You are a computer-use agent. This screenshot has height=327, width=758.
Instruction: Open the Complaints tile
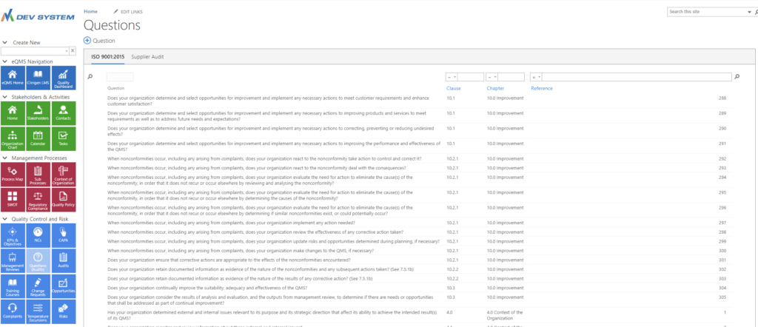tap(13, 311)
